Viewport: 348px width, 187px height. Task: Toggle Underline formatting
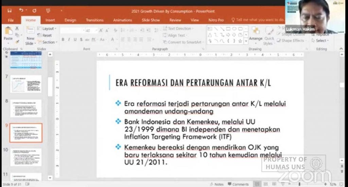[75, 39]
